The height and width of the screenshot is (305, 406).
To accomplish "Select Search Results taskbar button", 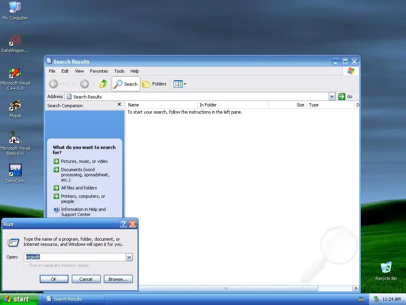I will point(73,299).
